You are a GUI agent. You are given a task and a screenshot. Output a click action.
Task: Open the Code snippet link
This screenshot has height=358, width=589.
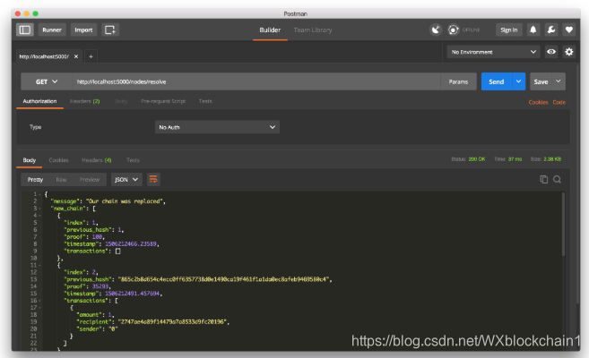pos(559,102)
